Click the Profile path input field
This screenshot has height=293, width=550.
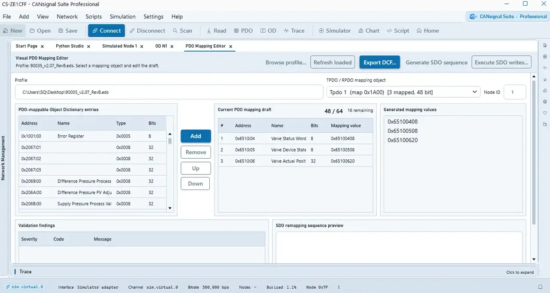click(169, 92)
